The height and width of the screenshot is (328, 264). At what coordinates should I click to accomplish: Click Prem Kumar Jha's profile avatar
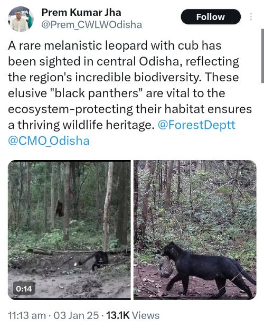[21, 19]
